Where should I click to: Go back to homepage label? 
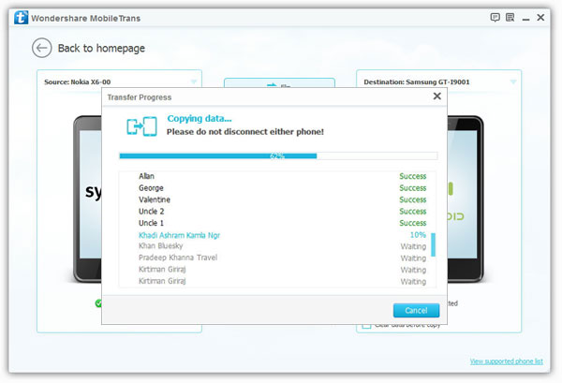pyautogui.click(x=101, y=48)
